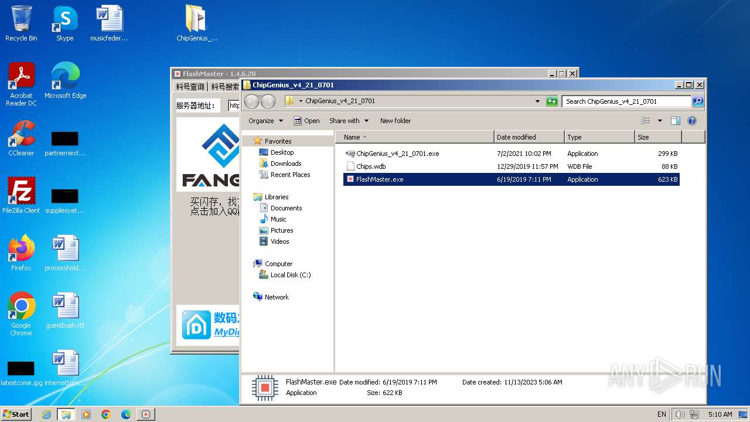Open Videos library
This screenshot has height=422, width=750.
click(279, 241)
